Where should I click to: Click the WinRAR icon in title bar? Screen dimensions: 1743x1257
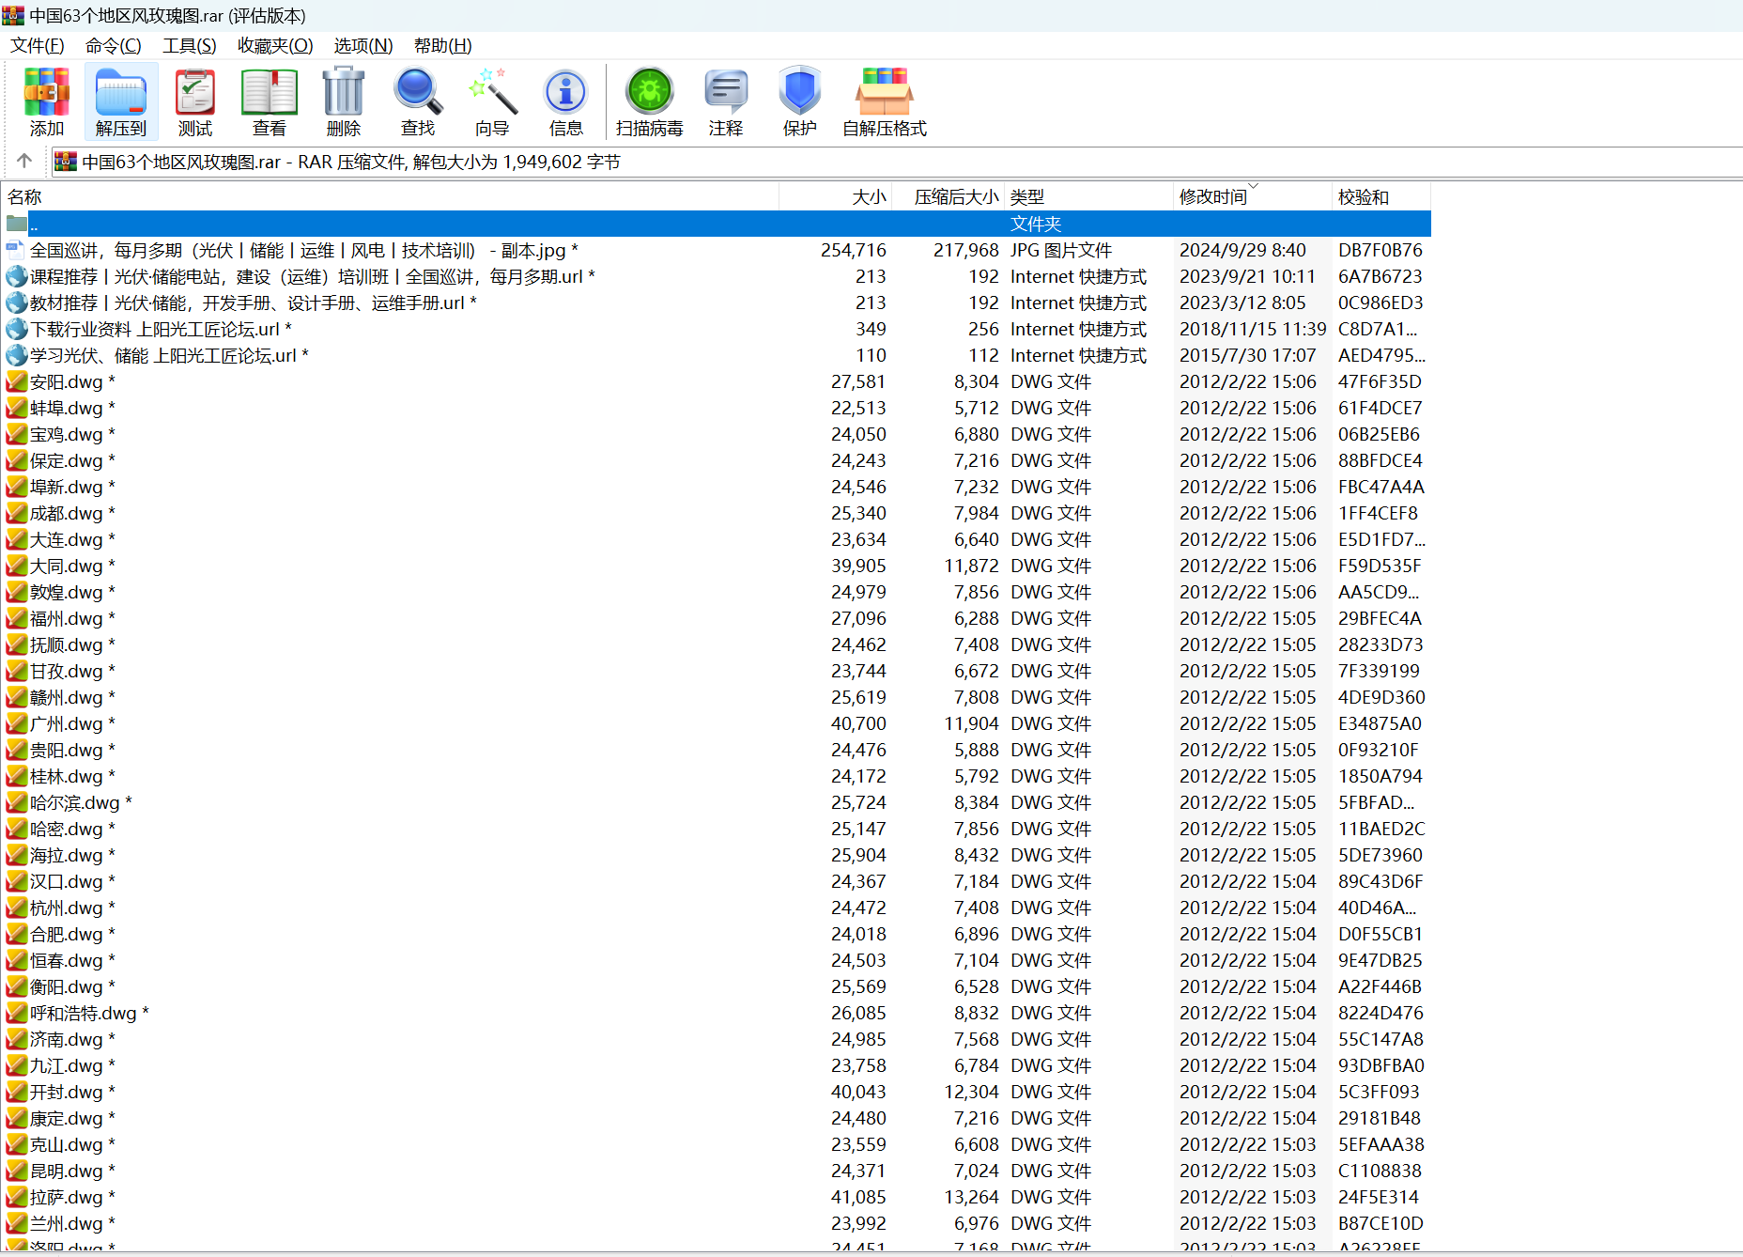tap(13, 15)
